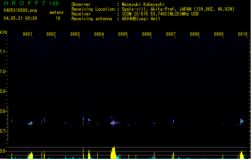The height and width of the screenshot is (159, 251).
Task: Click the 0405310800.png file name
Action: [x=20, y=11]
